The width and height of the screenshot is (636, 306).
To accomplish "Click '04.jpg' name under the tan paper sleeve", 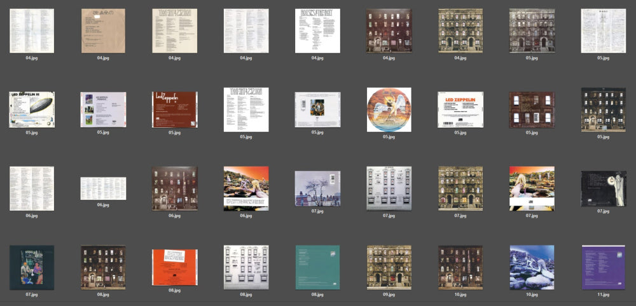I will pyautogui.click(x=103, y=58).
